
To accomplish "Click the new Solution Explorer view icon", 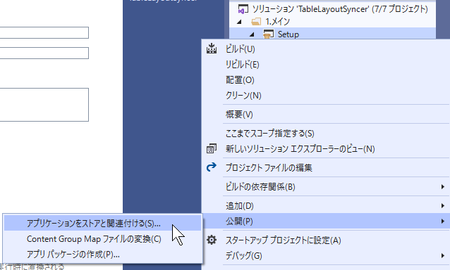I will click(212, 149).
